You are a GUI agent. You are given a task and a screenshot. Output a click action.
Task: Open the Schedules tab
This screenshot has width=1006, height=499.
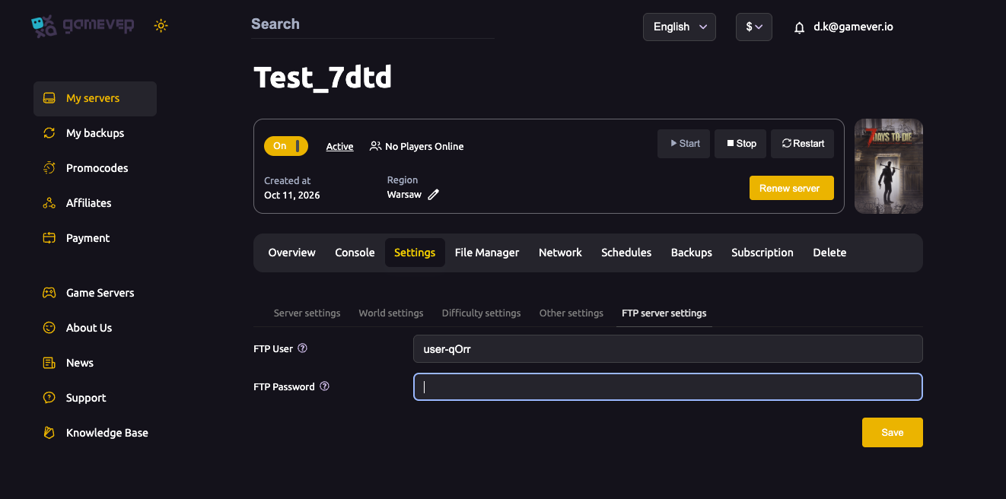[626, 253]
